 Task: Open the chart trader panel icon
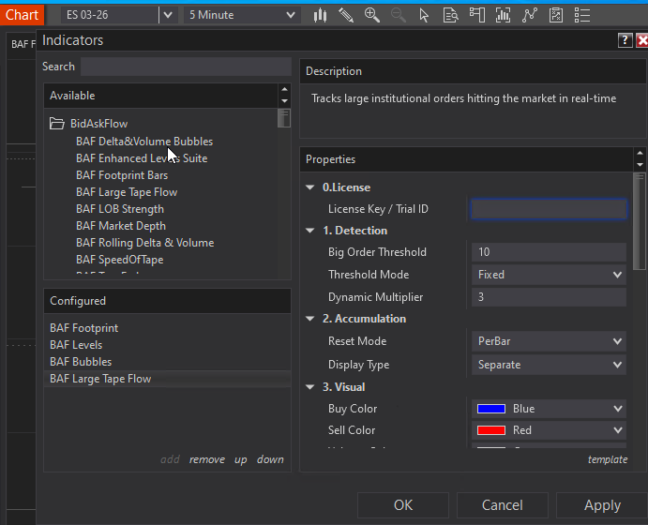[x=477, y=15]
